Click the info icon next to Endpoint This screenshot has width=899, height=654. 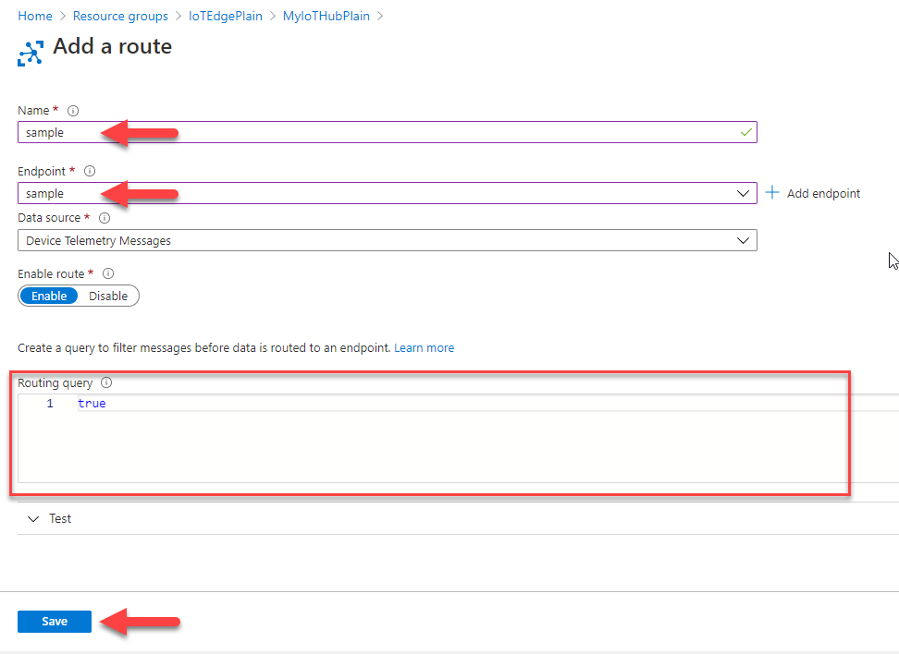90,171
